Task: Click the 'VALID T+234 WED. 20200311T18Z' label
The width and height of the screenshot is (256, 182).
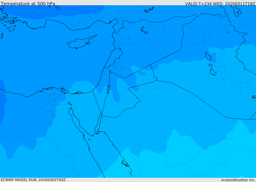Action: coord(220,3)
